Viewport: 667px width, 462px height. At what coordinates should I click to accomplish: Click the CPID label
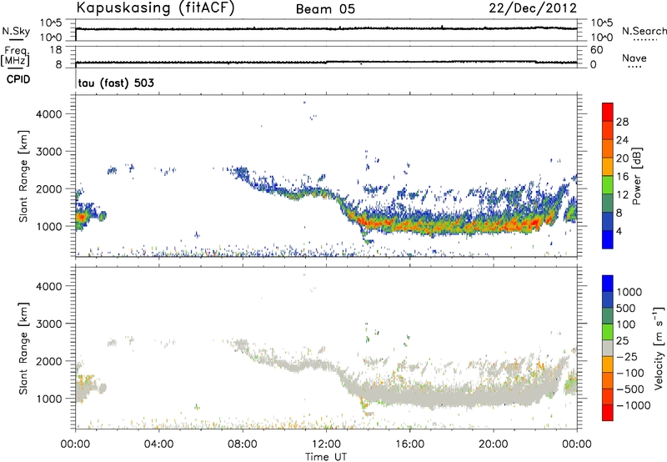tap(18, 79)
